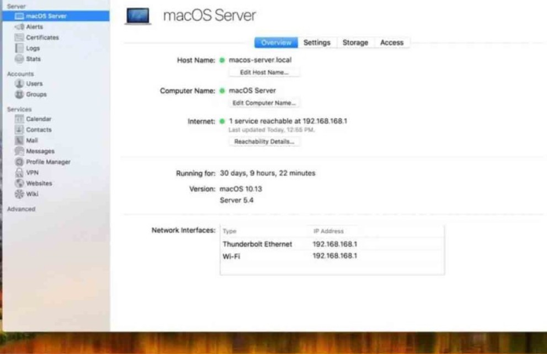The image size is (547, 354).
Task: Switch to the Storage tab
Action: pyautogui.click(x=355, y=43)
